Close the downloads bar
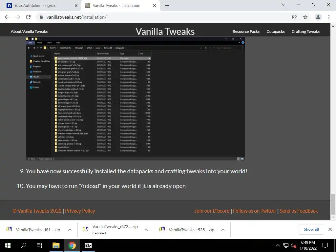Screen dimensions: 336x252 pos(330,229)
